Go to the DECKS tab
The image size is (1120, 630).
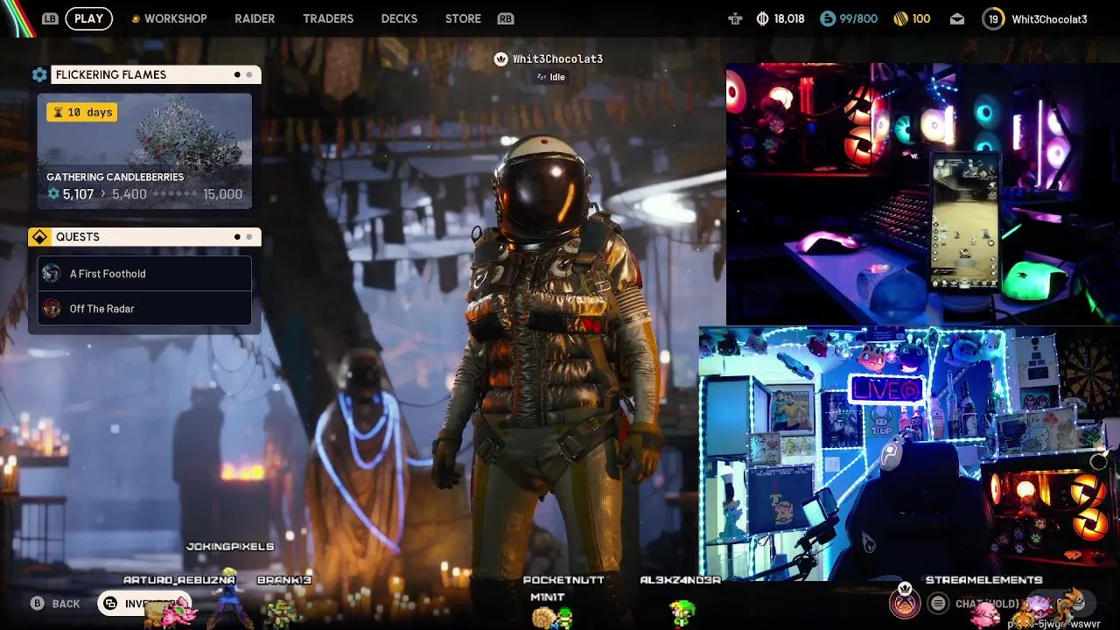click(399, 18)
